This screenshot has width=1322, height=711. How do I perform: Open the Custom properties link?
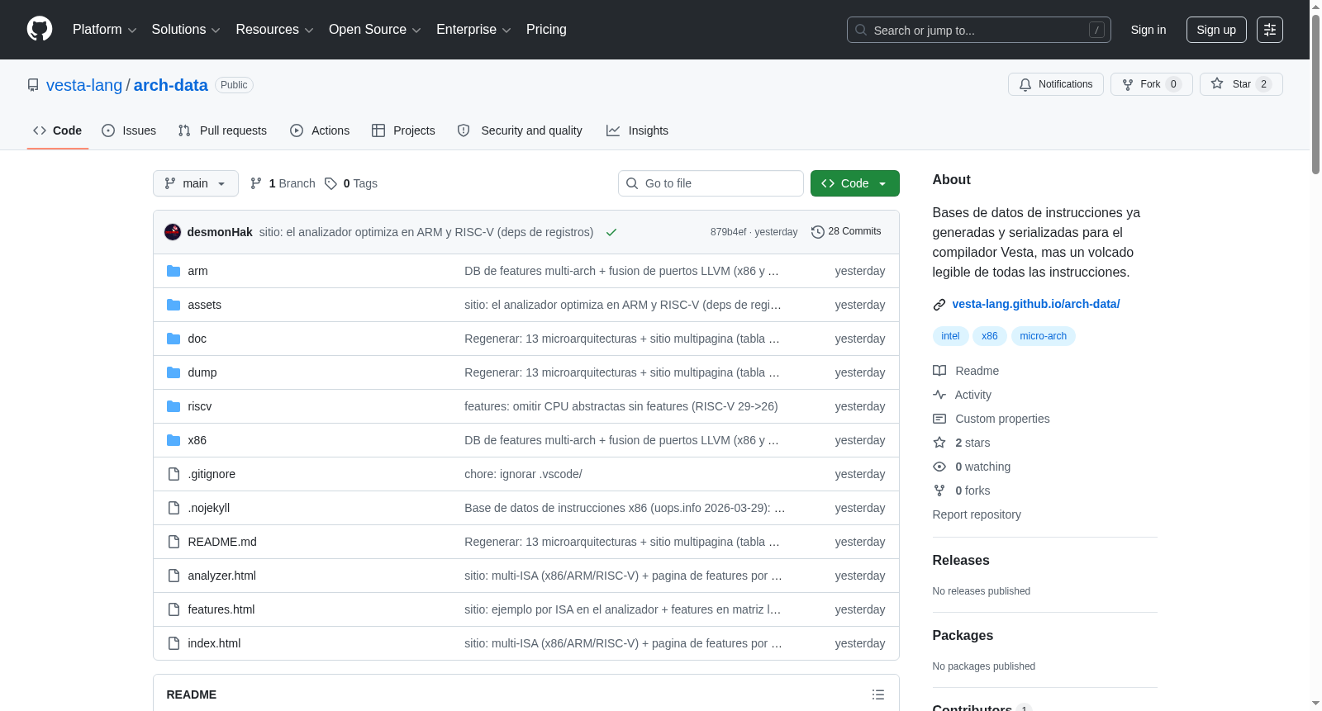1002,419
